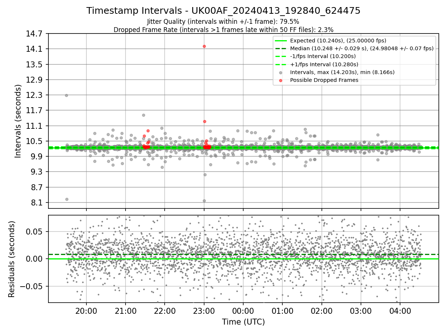Screen dimensions: 447x335
Task: Click the grey point at 11.5 seconds near 21:30
Action: pyautogui.click(x=143, y=115)
